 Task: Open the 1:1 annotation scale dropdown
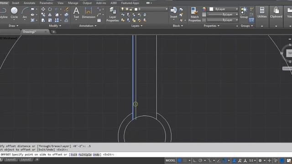click(252, 160)
